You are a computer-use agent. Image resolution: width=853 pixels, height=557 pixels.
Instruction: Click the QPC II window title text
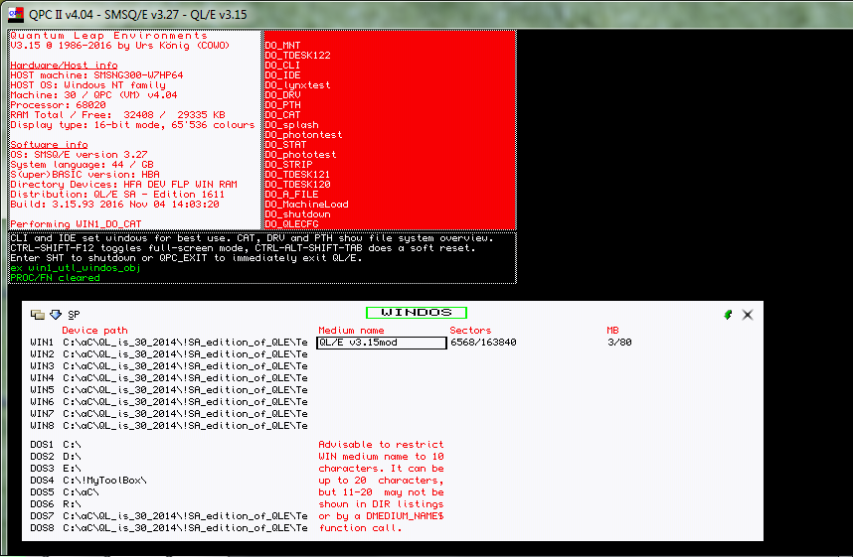point(138,15)
